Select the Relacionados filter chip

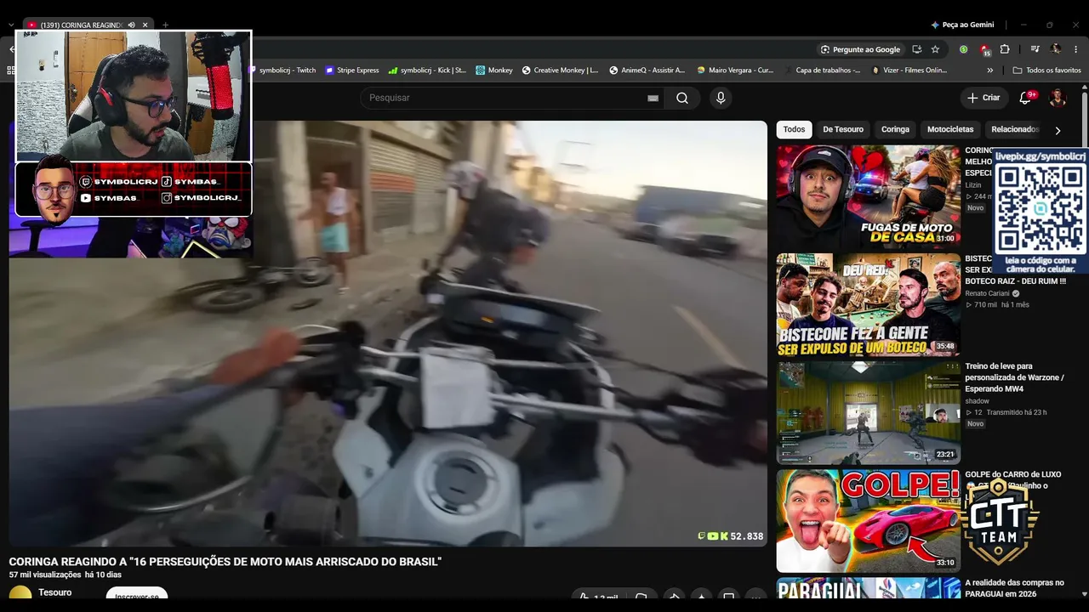click(x=1015, y=129)
